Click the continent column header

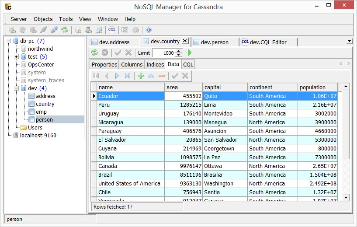pos(273,87)
